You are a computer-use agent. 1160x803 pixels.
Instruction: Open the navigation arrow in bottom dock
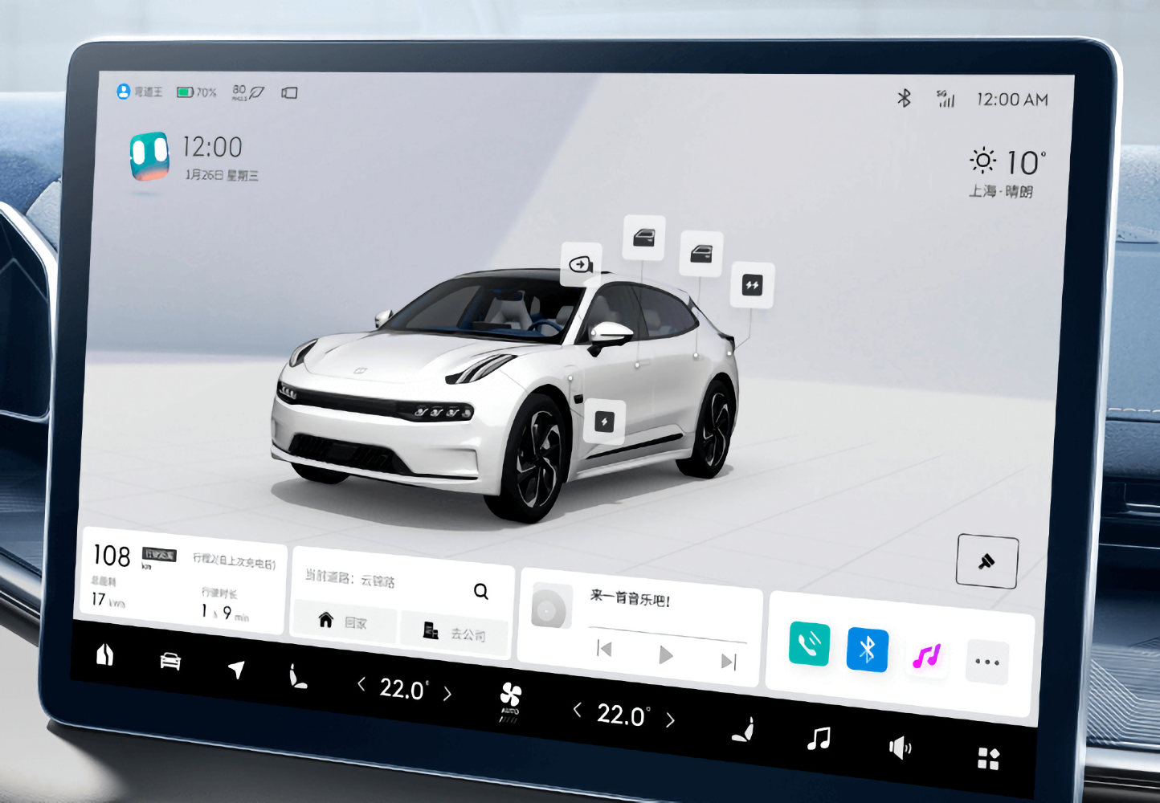[x=236, y=669]
